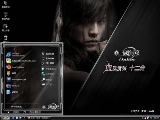This screenshot has height=120, width=160.
Task: Launch Internet Explorer from quick launch
Action: coord(13,118)
